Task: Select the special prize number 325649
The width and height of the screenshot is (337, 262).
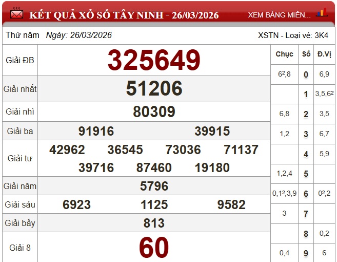Action: (x=154, y=61)
